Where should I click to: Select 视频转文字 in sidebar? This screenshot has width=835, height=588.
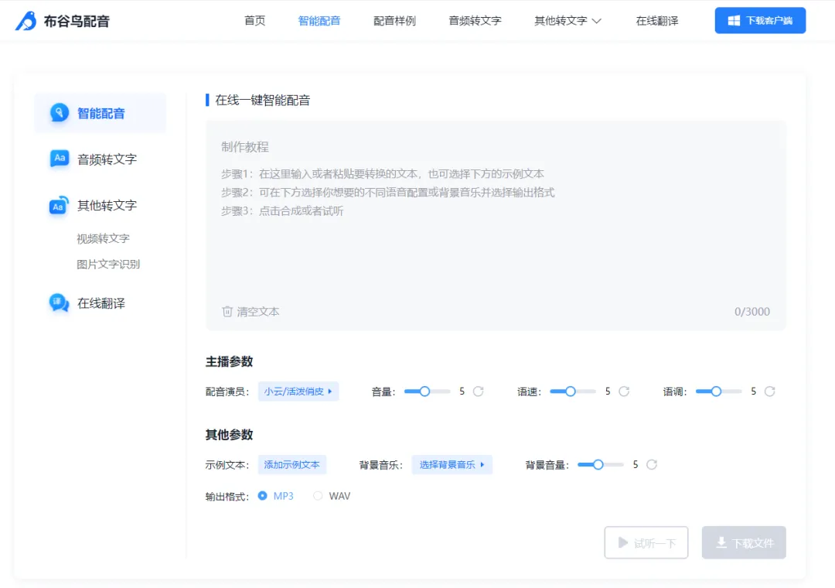[x=104, y=238]
